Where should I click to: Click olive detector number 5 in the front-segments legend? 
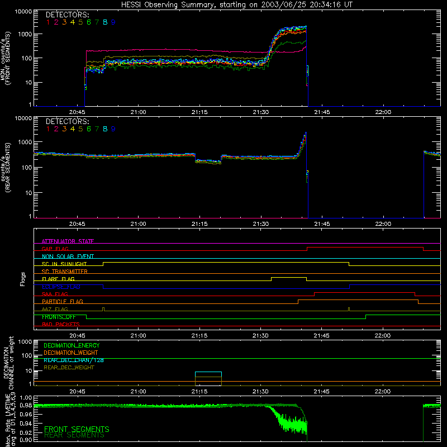pyautogui.click(x=80, y=22)
